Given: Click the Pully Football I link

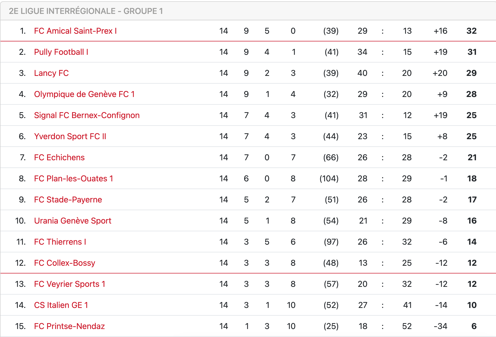Looking at the screenshot, I should click(61, 52).
